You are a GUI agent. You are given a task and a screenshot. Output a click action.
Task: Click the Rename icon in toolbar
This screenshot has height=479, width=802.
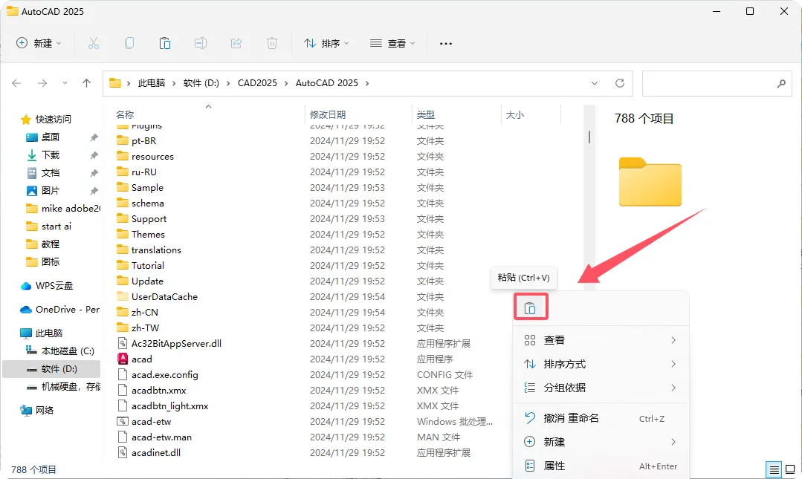pyautogui.click(x=201, y=44)
